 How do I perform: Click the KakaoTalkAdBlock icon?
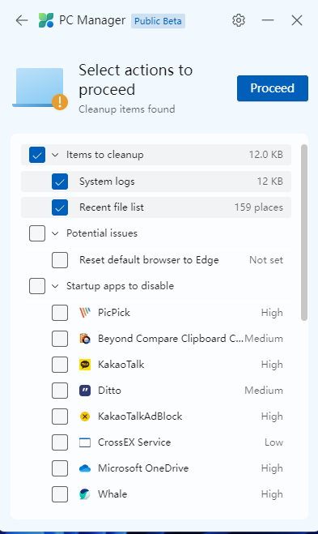[x=85, y=417]
